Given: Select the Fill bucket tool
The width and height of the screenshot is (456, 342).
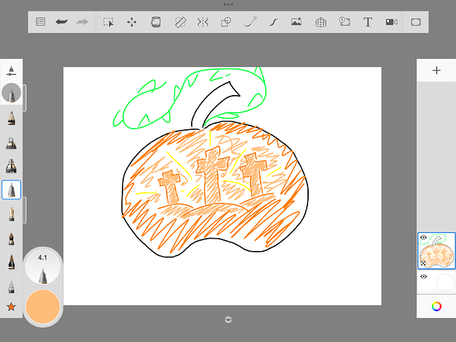Looking at the screenshot, I should click(155, 22).
